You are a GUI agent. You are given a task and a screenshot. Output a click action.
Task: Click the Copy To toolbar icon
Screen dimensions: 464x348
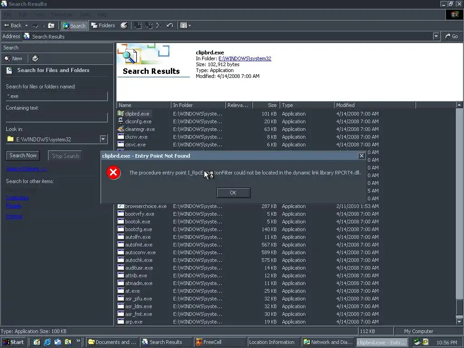point(149,25)
